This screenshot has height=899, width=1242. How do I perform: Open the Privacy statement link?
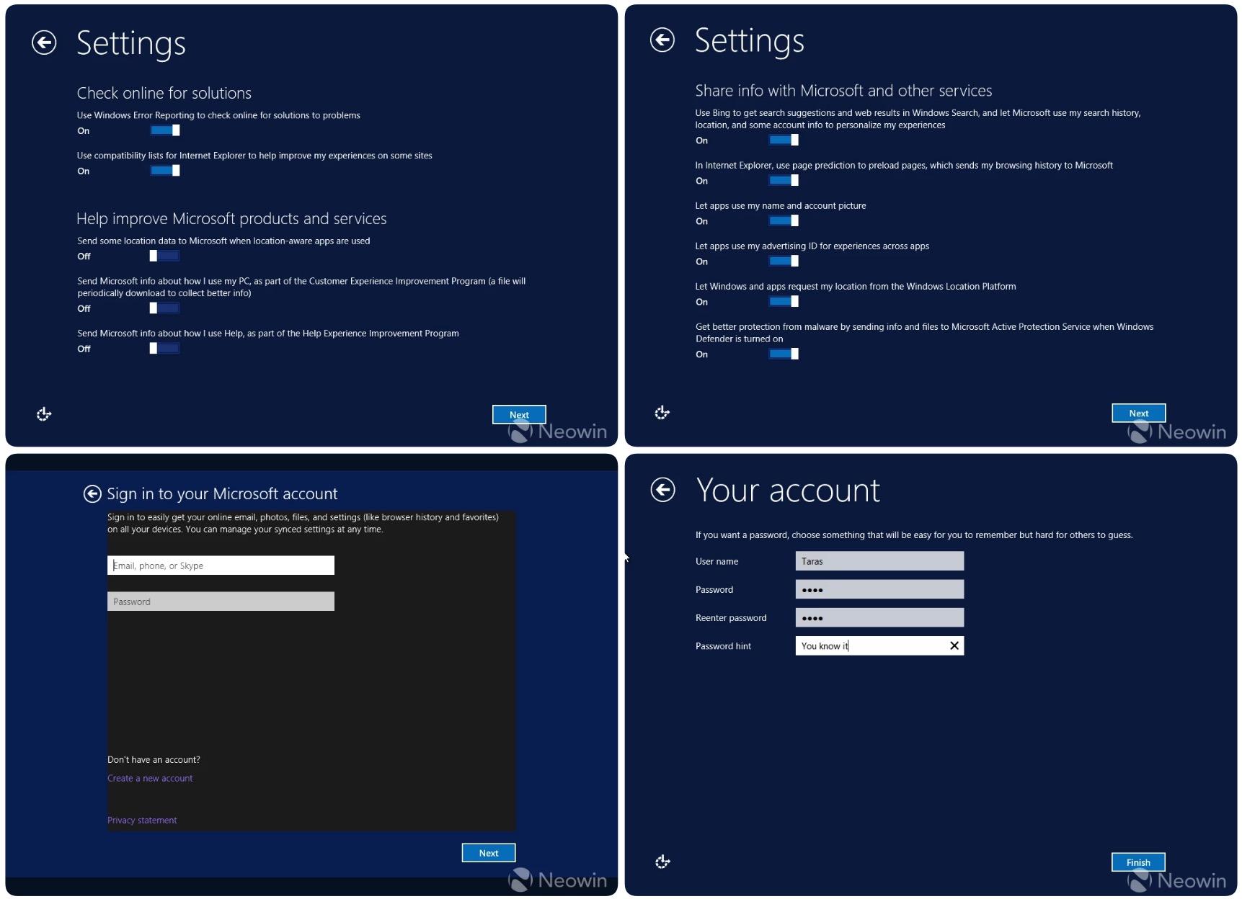[142, 820]
